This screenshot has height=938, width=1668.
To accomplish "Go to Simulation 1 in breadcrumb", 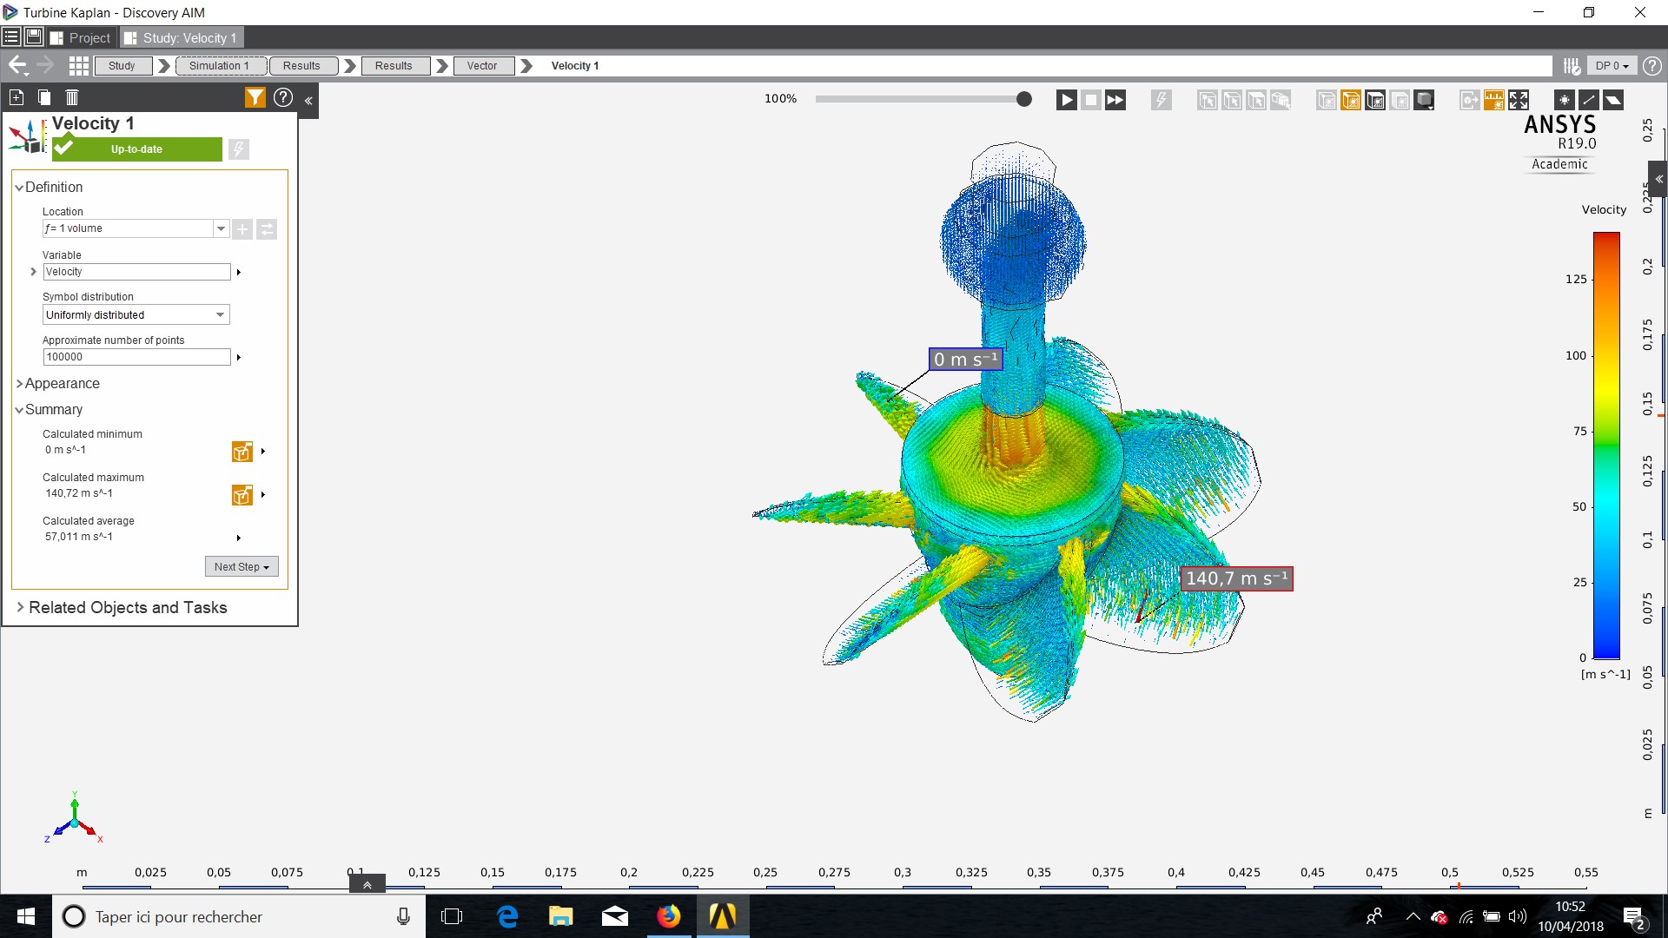I will pyautogui.click(x=219, y=66).
